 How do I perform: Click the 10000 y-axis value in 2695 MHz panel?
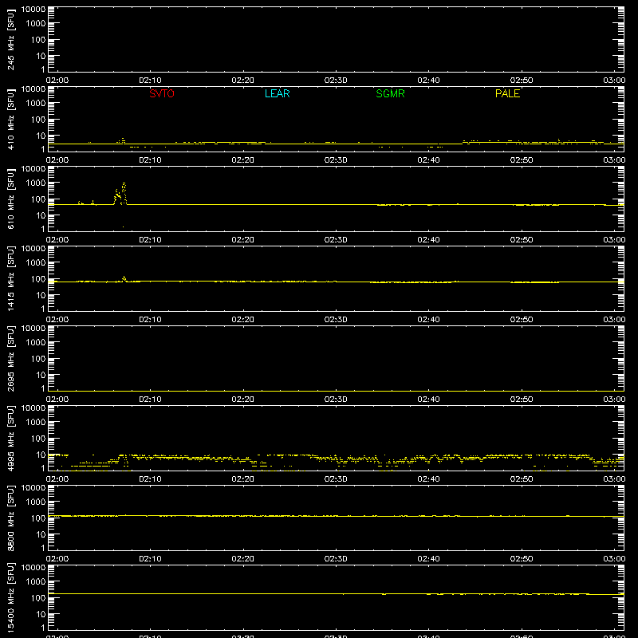coord(33,329)
